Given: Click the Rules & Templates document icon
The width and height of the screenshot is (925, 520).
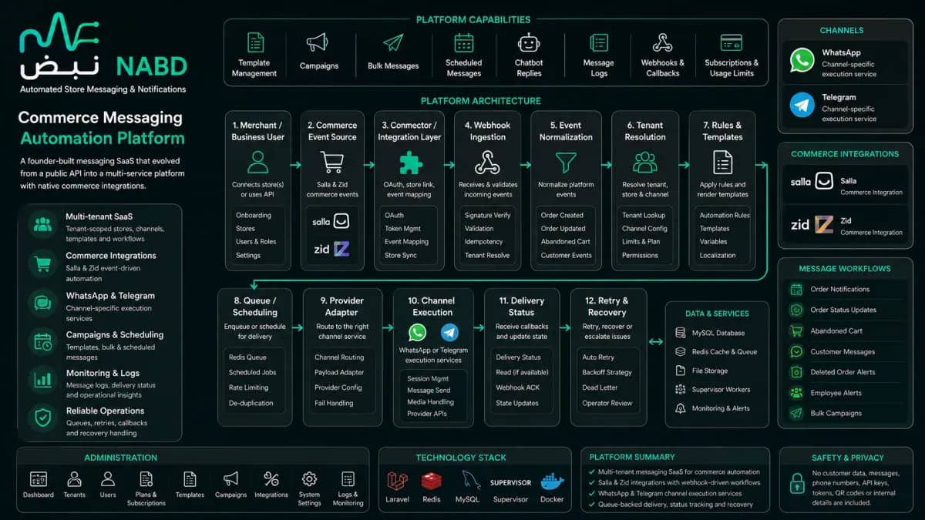Looking at the screenshot, I should point(722,163).
